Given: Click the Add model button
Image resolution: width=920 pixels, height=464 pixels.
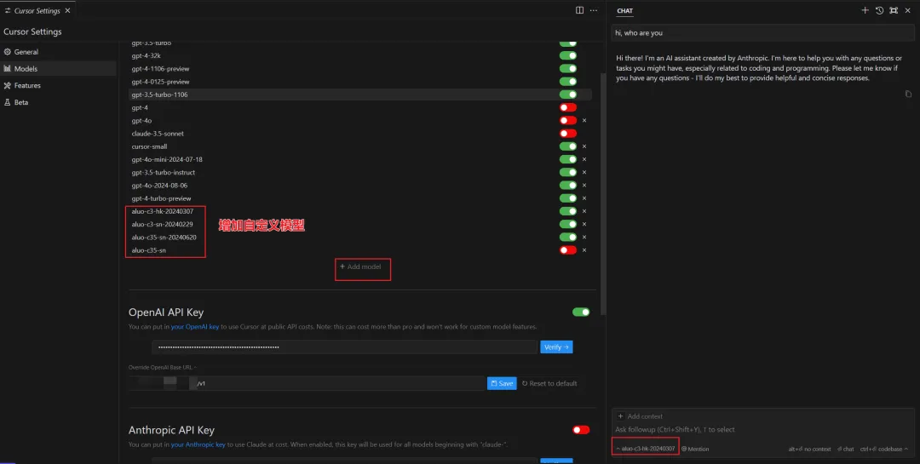Looking at the screenshot, I should point(363,267).
